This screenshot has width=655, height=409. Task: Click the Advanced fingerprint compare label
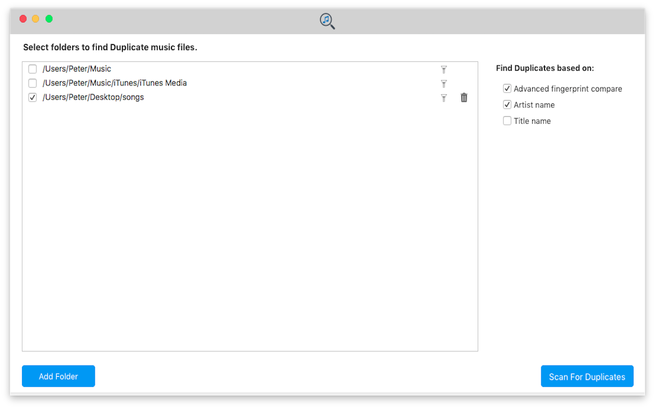(x=568, y=89)
